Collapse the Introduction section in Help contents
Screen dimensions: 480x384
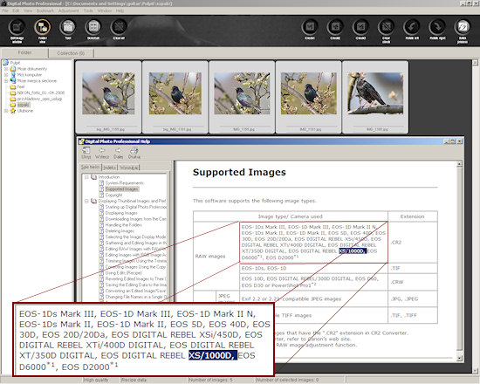pyautogui.click(x=86, y=177)
